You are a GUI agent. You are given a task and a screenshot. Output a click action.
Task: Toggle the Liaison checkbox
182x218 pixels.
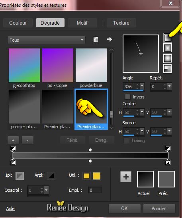coord(127,141)
